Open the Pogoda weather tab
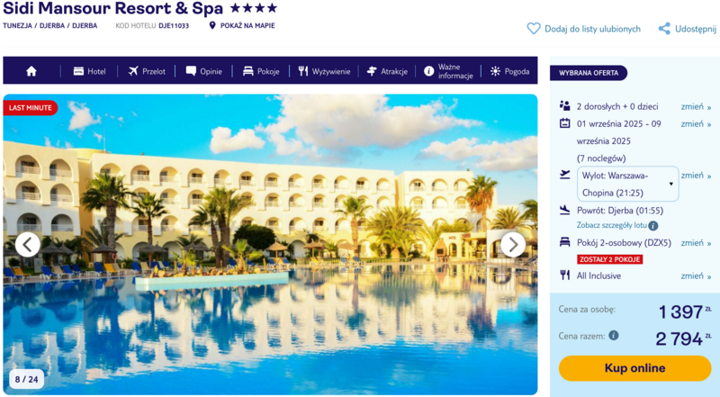 (x=509, y=71)
